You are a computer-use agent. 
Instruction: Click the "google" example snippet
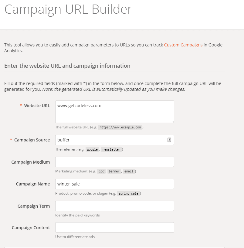92,149
